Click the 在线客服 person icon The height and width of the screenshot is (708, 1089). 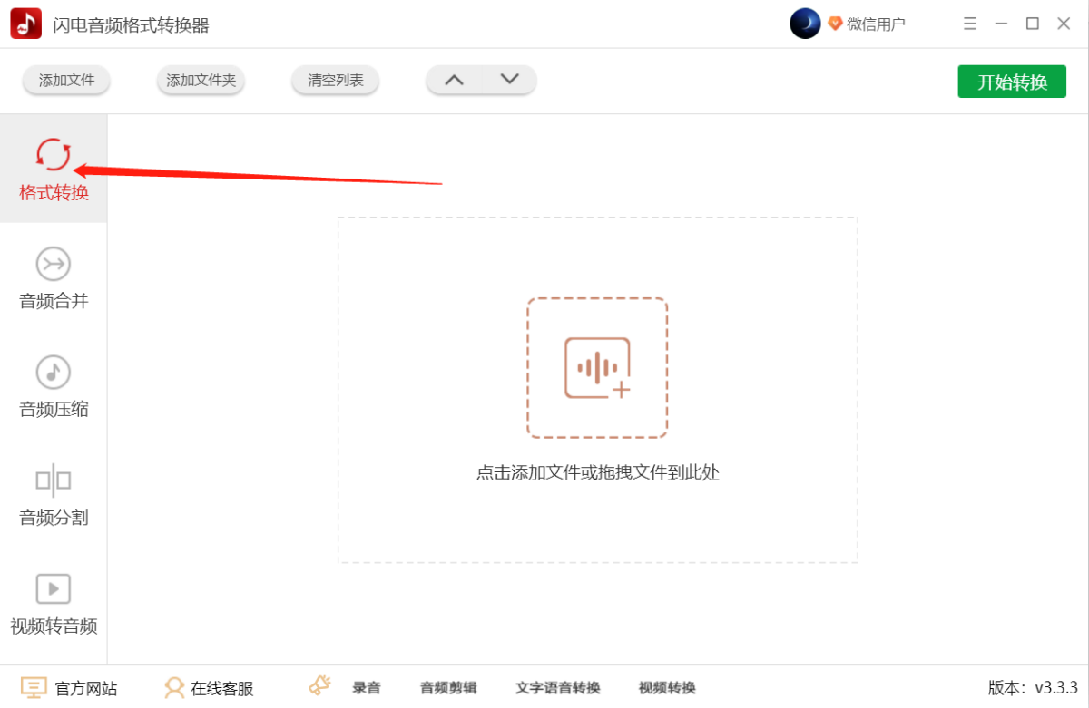pos(174,688)
